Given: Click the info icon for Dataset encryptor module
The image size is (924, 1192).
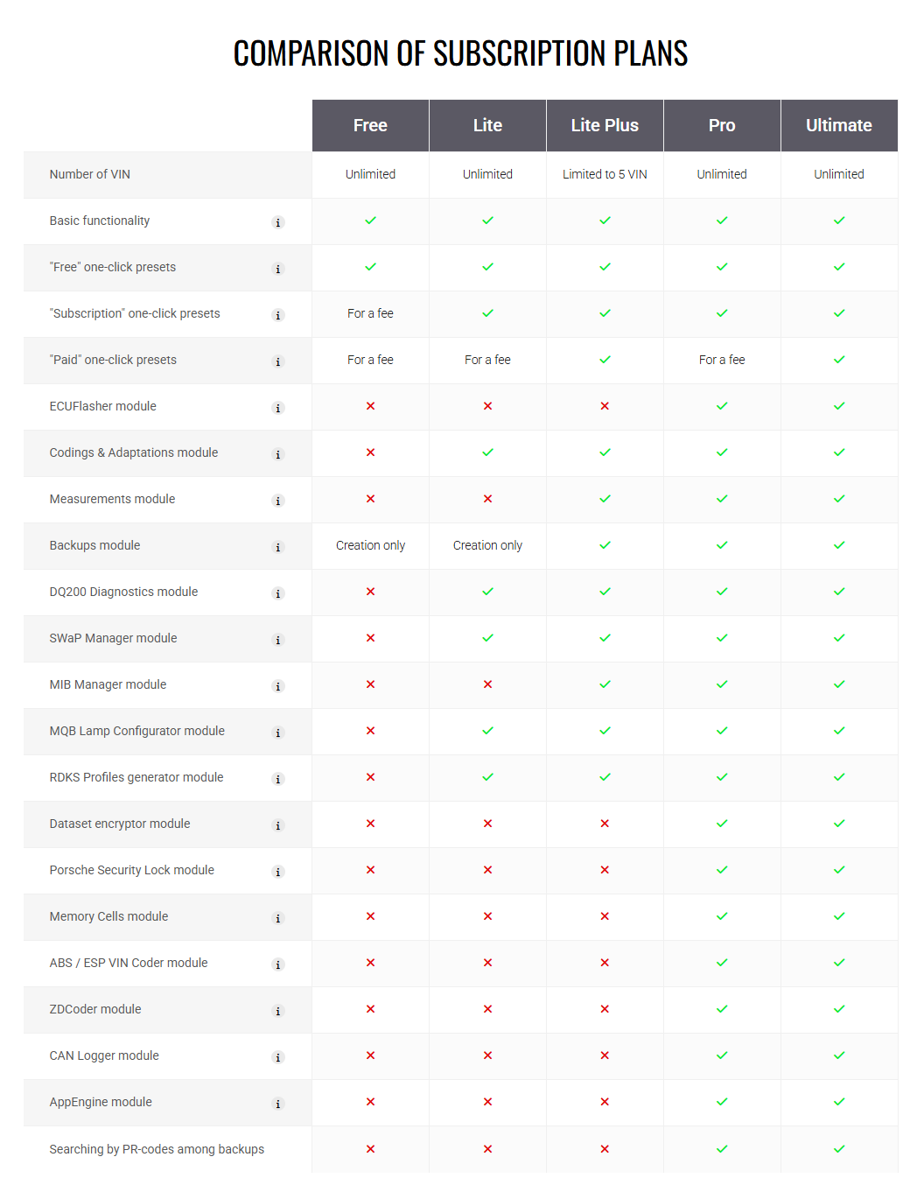Looking at the screenshot, I should click(278, 825).
